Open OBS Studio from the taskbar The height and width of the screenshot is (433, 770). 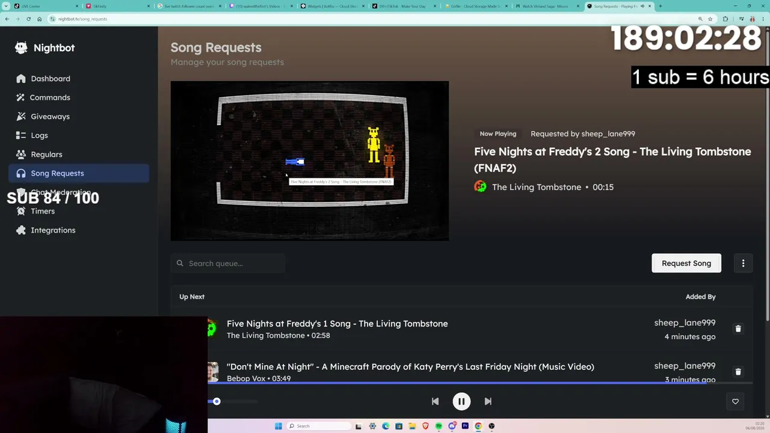491,426
